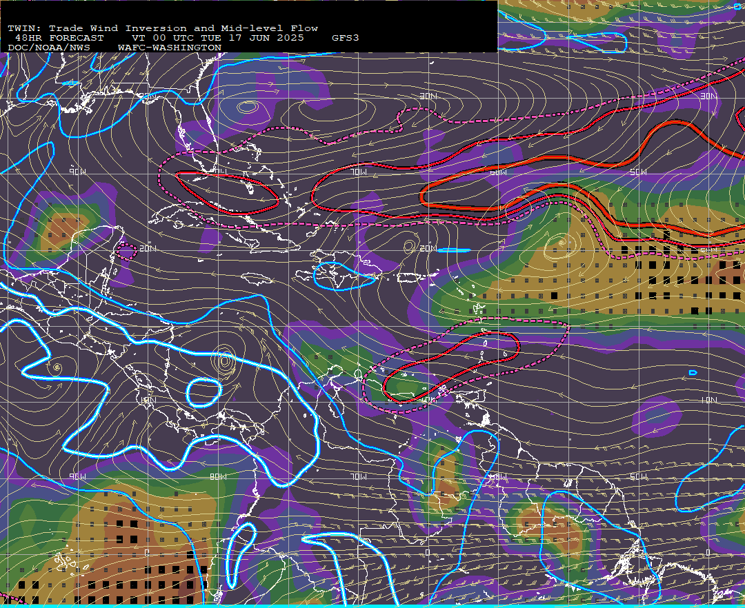Click the 'WAFC-WASHINGTON' label
The image size is (745, 608).
[170, 48]
